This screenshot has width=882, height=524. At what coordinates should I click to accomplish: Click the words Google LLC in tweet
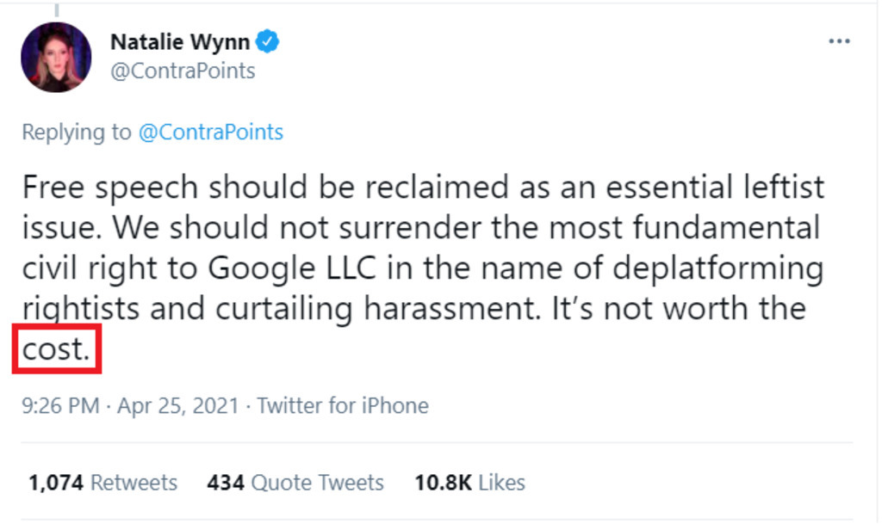coord(292,268)
